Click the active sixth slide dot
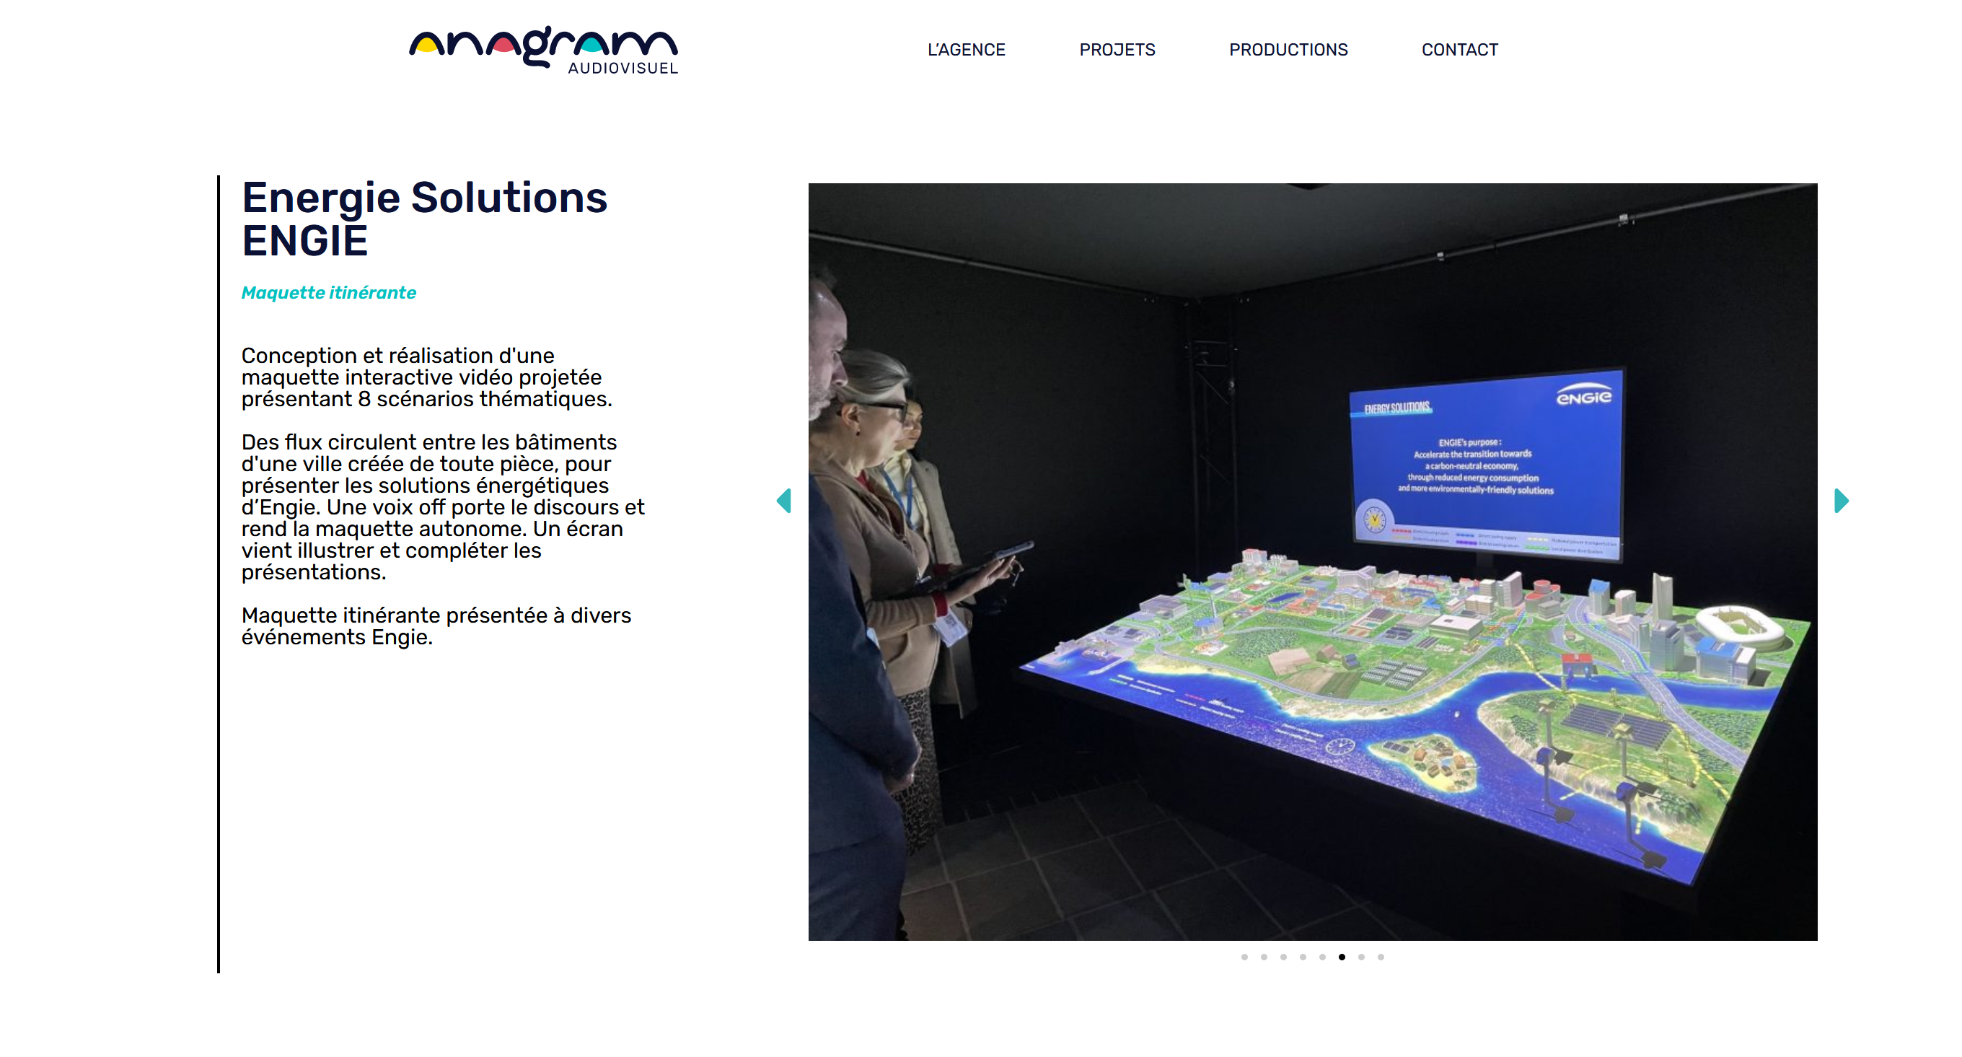The width and height of the screenshot is (1962, 1057). (1342, 957)
